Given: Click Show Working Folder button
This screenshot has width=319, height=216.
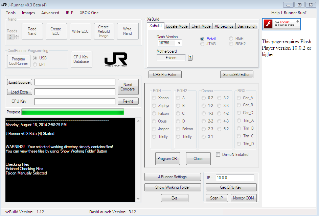Looking at the screenshot, I should click(173, 187).
